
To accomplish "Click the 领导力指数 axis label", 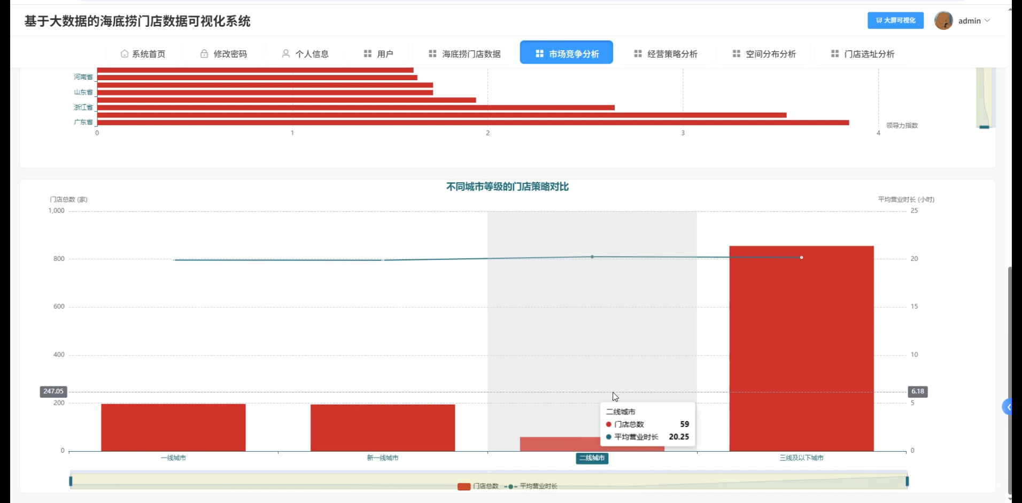I will [x=902, y=126].
